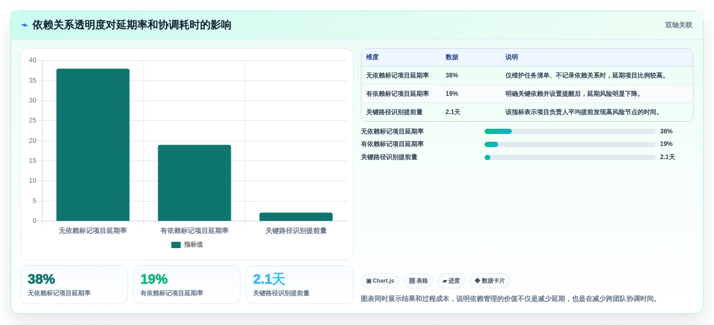Click x-axis label 关键路径识别提前量

click(x=296, y=230)
